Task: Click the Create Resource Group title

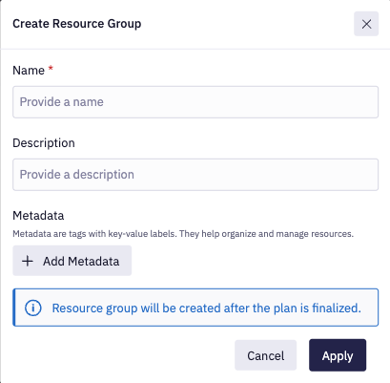Action: 77,24
